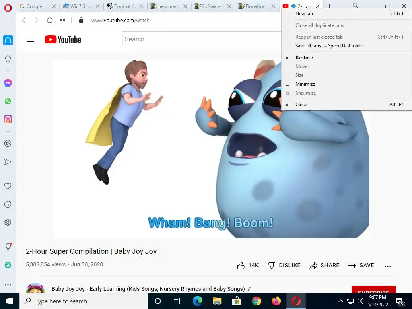Launch Instagram from the sidebar

coord(8,119)
